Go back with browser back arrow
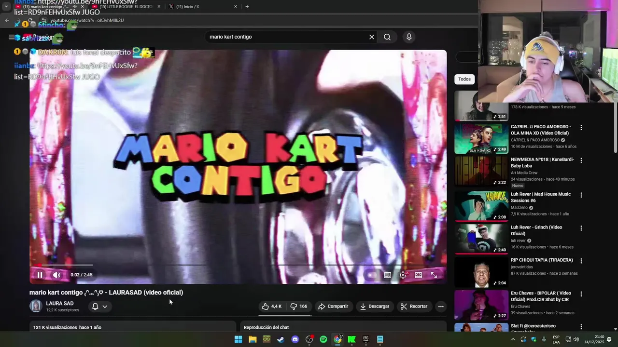 [x=7, y=20]
